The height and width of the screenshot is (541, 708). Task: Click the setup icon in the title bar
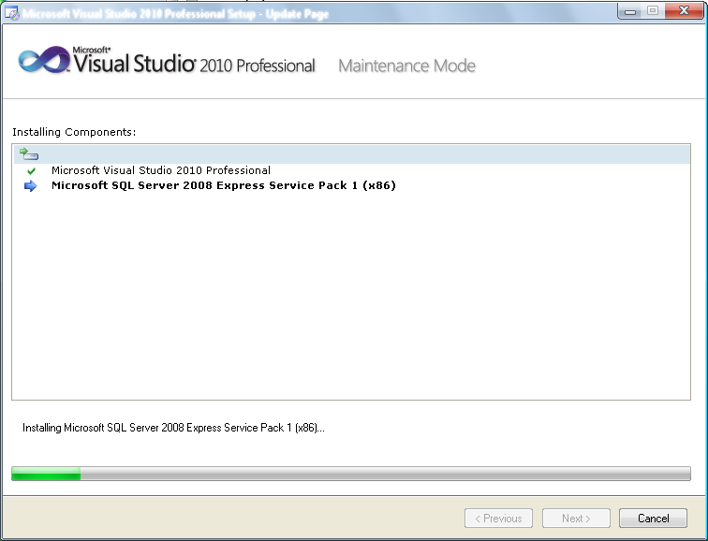click(12, 13)
